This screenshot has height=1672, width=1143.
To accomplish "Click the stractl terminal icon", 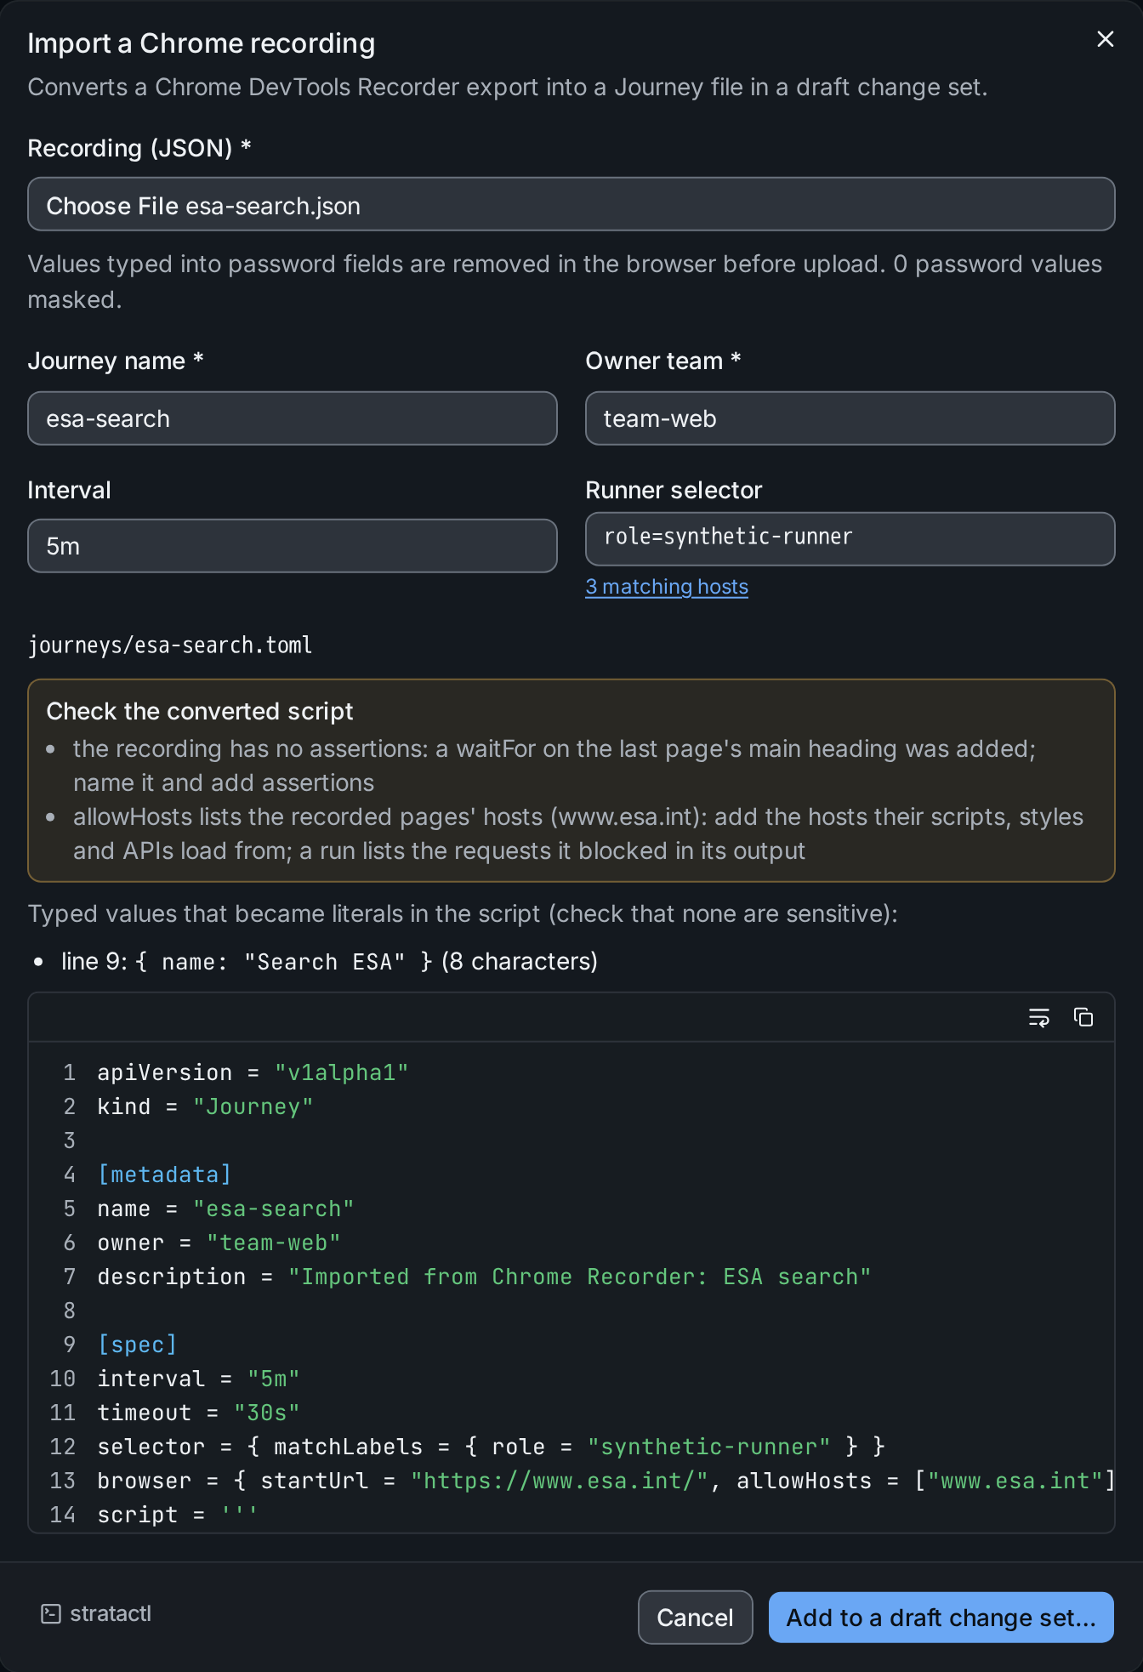I will pyautogui.click(x=51, y=1613).
